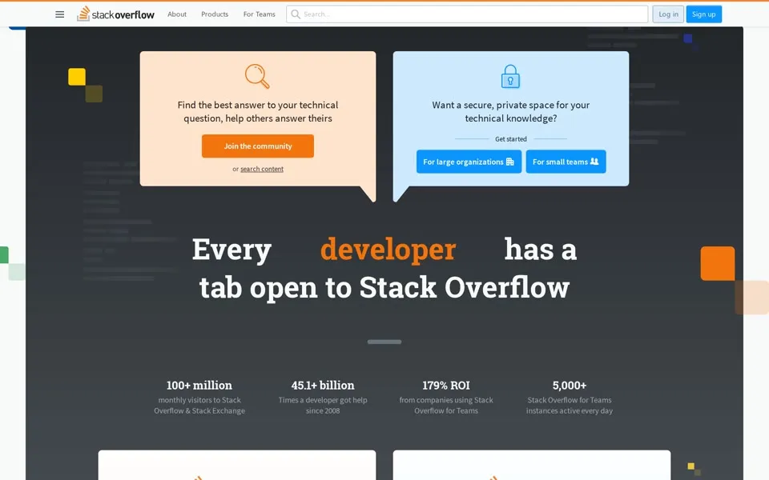Select For large organizations
The width and height of the screenshot is (769, 480).
coord(469,162)
